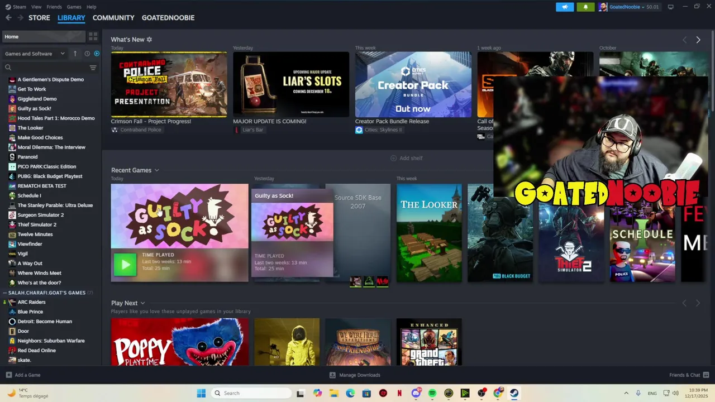The height and width of the screenshot is (402, 715).
Task: Select Schedule I in sidebar
Action: tap(29, 195)
